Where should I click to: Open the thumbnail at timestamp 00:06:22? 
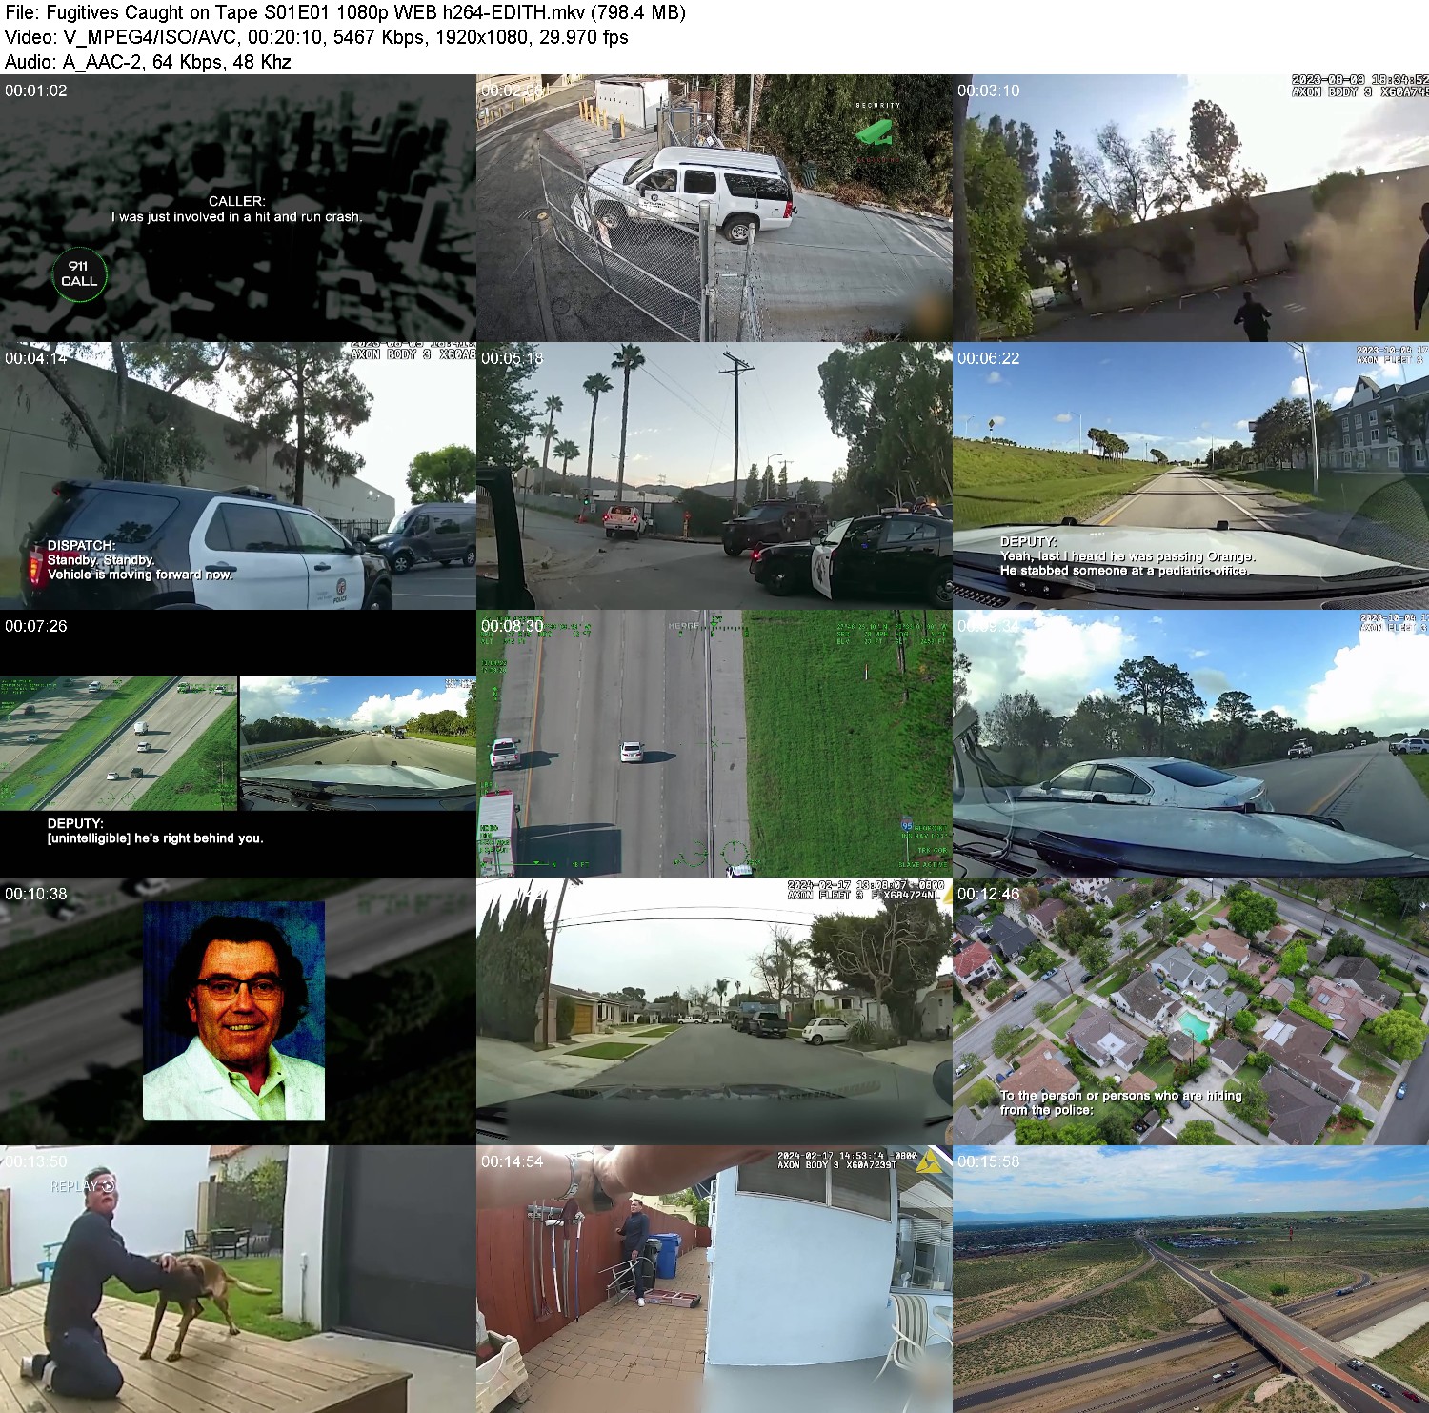[x=1191, y=476]
